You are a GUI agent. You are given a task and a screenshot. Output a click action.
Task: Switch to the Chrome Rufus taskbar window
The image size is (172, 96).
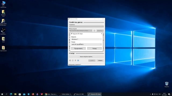(x=51, y=94)
